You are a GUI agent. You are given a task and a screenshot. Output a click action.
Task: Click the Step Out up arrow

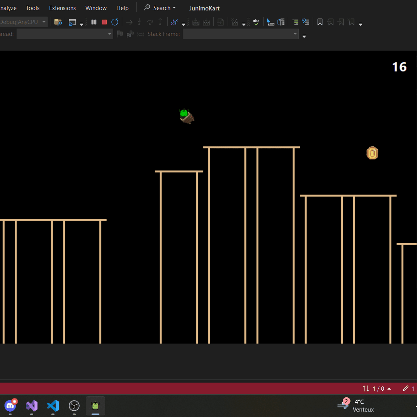[160, 22]
